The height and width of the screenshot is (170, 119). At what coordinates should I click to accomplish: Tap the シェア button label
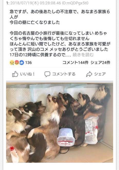(100, 74)
